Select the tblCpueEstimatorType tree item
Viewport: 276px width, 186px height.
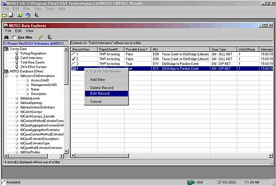pyautogui.click(x=35, y=143)
